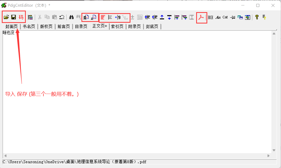
Task: Open search with the binoculars icon
Action: coord(71,17)
